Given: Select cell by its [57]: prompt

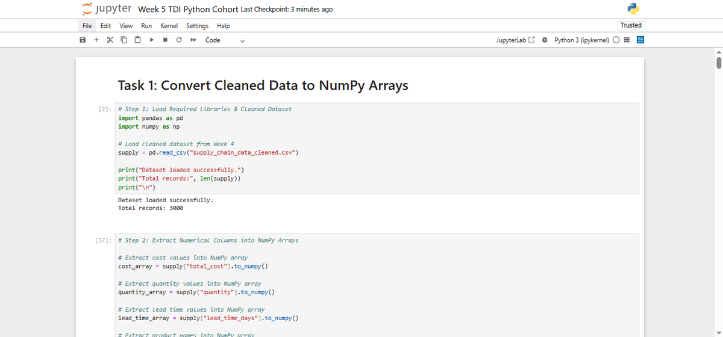Looking at the screenshot, I should [104, 240].
